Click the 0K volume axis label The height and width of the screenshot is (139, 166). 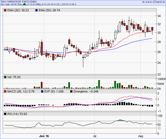coord(159,89)
